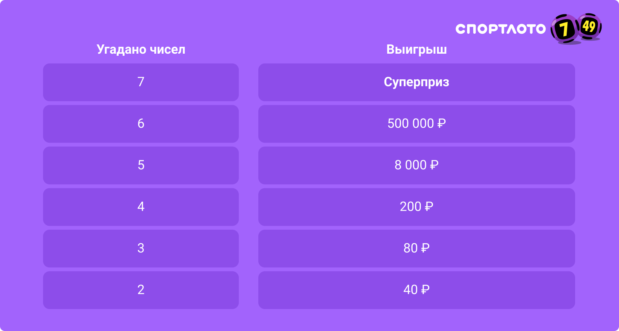Select the 6 matched numbers cell
Viewport: 619px width, 331px height.
click(141, 124)
